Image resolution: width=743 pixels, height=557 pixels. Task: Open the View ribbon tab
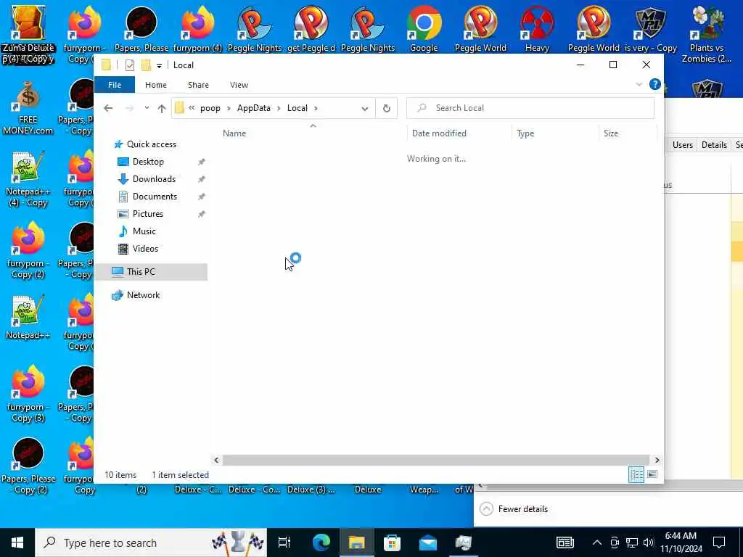coord(239,85)
